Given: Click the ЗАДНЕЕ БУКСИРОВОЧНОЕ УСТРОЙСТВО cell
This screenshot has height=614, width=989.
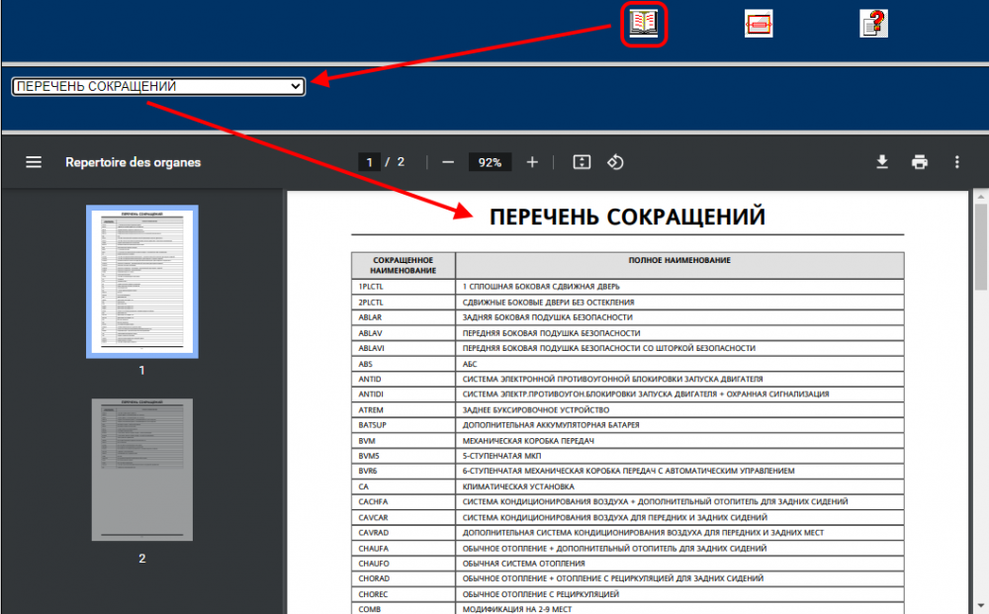Looking at the screenshot, I should (679, 409).
